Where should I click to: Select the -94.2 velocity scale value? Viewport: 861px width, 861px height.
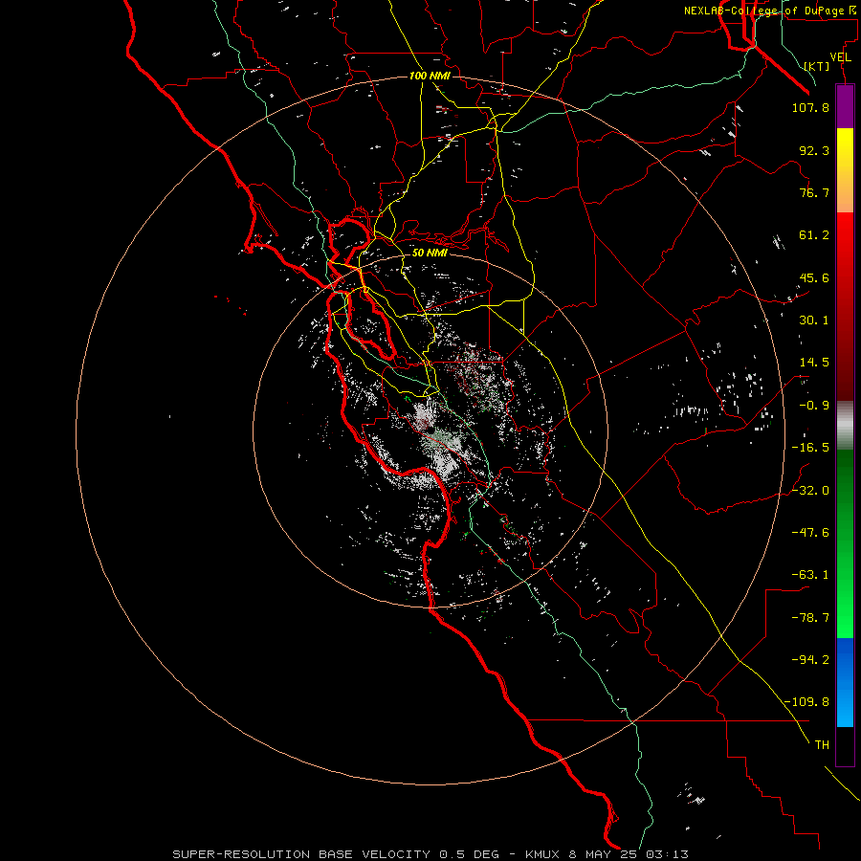pos(810,660)
